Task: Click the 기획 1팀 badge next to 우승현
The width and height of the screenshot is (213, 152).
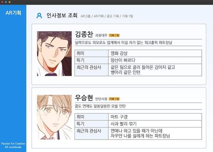Action: click(114, 99)
